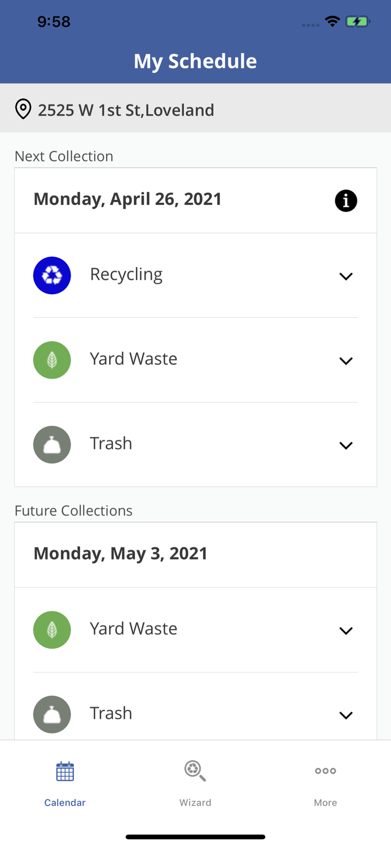391x847 pixels.
Task: Open the info icon next to April 26
Action: pyautogui.click(x=346, y=200)
